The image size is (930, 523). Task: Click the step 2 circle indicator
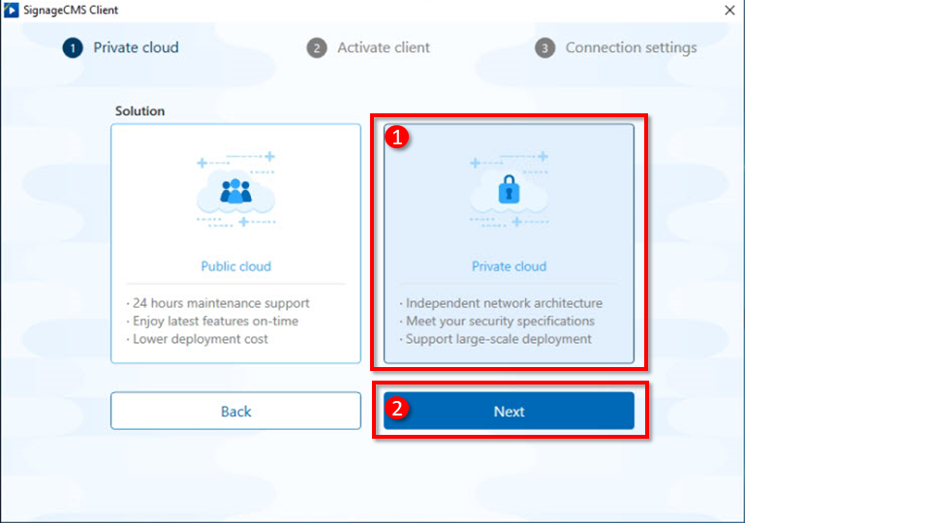point(317,47)
